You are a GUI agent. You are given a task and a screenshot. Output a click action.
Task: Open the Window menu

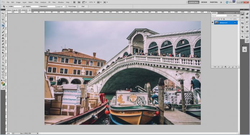point(61,2)
